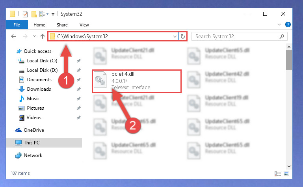Screen dimensions: 303x187
Task: Open Local Disk (C:) in sidebar
Action: point(42,61)
